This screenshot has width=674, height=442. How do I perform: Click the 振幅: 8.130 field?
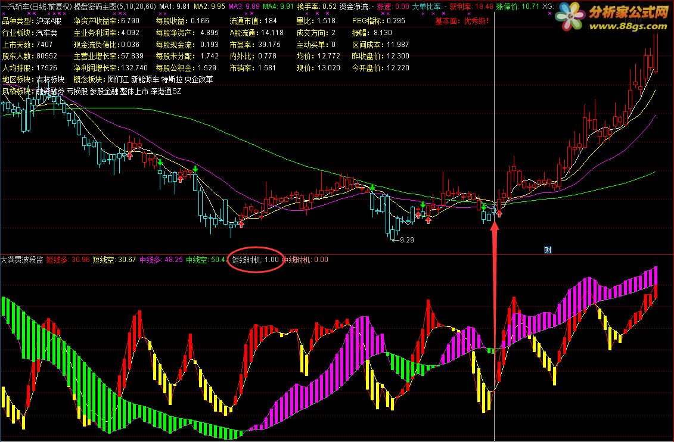pyautogui.click(x=372, y=33)
